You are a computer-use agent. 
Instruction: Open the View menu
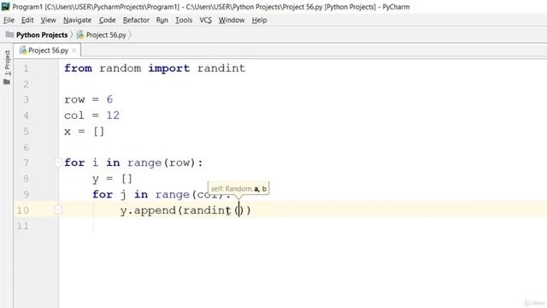(x=48, y=21)
